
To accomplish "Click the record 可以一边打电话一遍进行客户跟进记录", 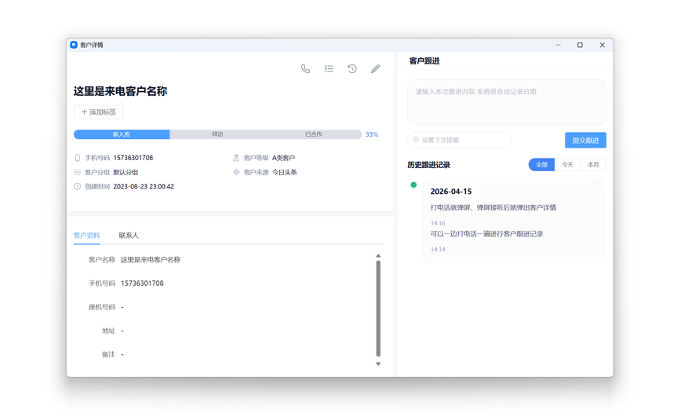I will pyautogui.click(x=486, y=234).
